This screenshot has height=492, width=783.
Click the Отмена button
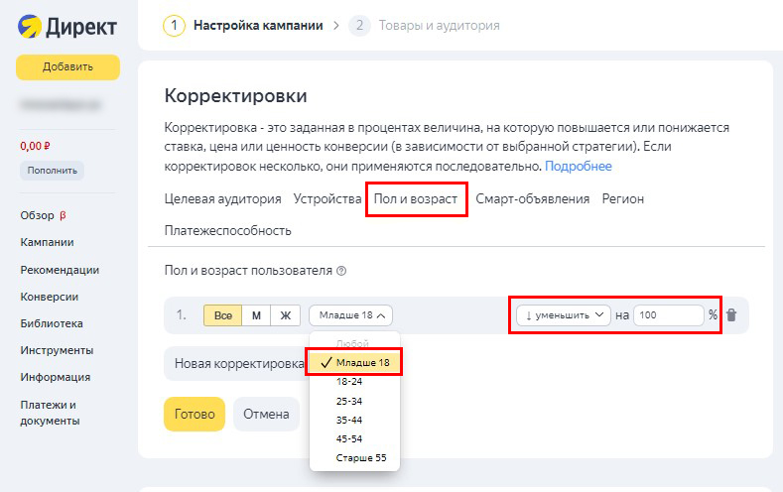tap(266, 415)
